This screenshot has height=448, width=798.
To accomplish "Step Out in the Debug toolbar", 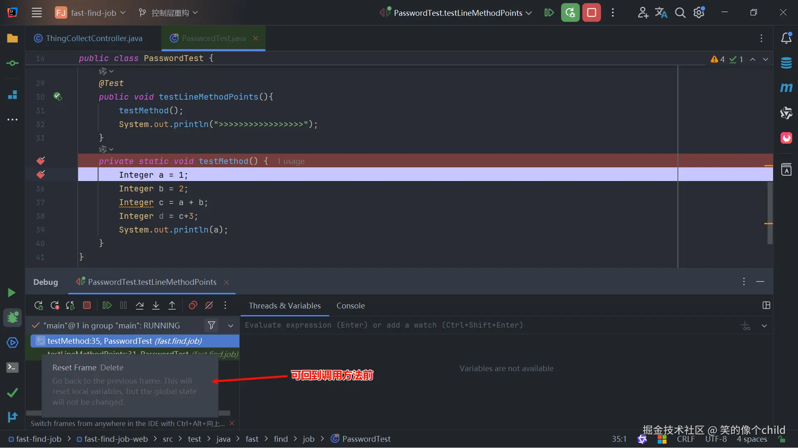I will 172,306.
